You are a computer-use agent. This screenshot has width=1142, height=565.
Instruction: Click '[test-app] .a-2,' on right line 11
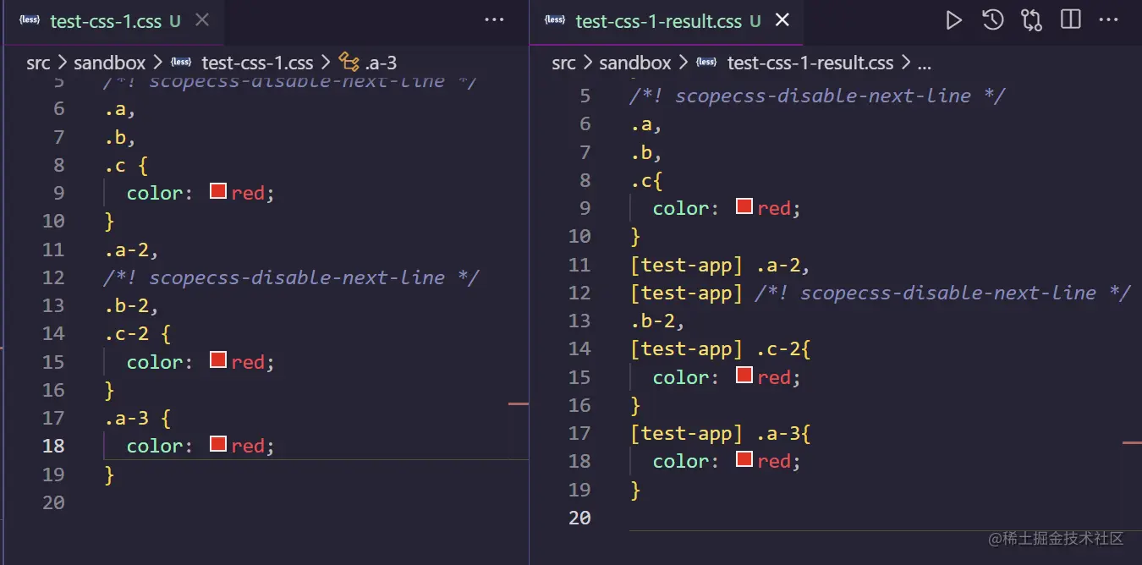point(721,265)
